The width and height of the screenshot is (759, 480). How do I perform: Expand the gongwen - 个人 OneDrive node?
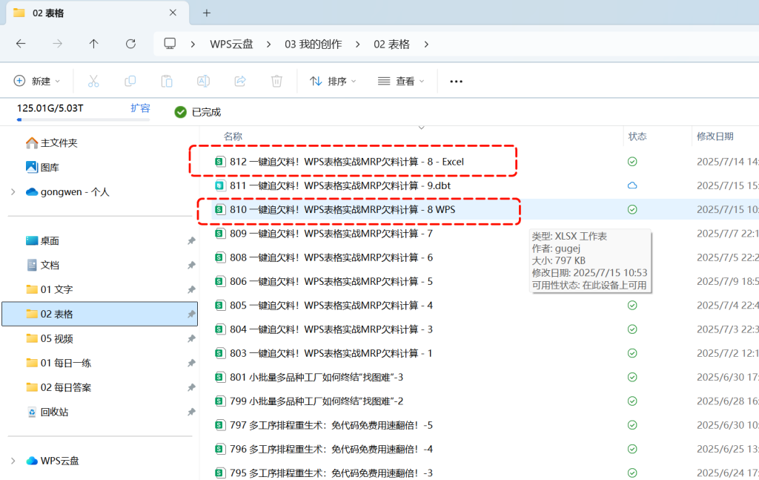[x=13, y=192]
